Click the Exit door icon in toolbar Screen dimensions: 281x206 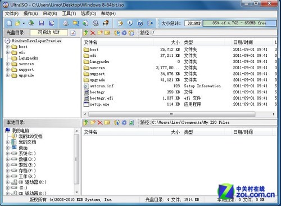(x=150, y=23)
